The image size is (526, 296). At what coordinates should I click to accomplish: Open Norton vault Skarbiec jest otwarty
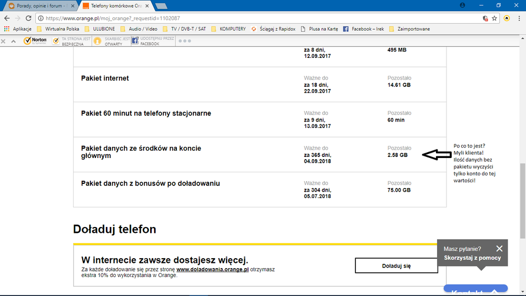tap(112, 41)
